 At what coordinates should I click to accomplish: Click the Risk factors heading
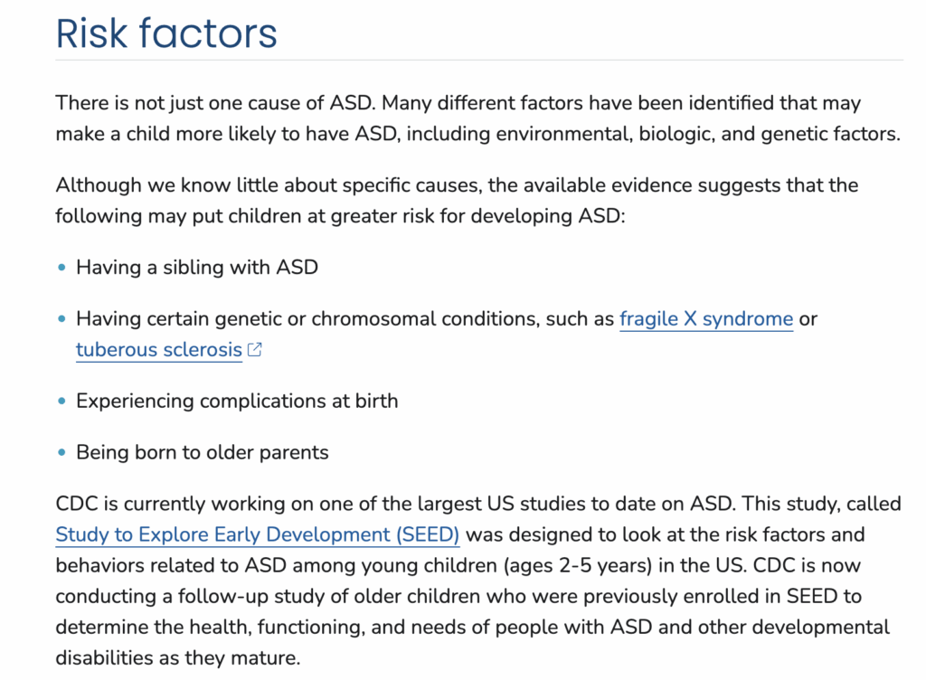[x=166, y=33]
